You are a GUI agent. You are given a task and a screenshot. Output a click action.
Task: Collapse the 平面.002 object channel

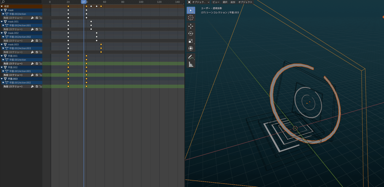pos(2,67)
